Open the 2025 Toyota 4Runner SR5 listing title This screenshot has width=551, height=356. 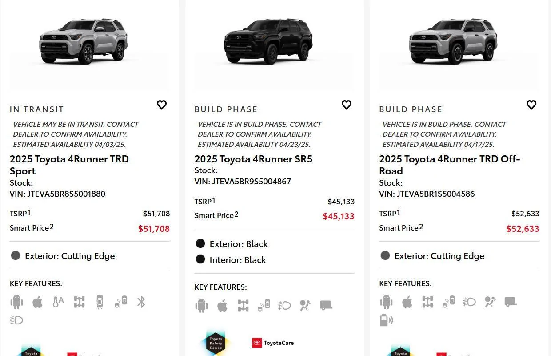tap(253, 159)
